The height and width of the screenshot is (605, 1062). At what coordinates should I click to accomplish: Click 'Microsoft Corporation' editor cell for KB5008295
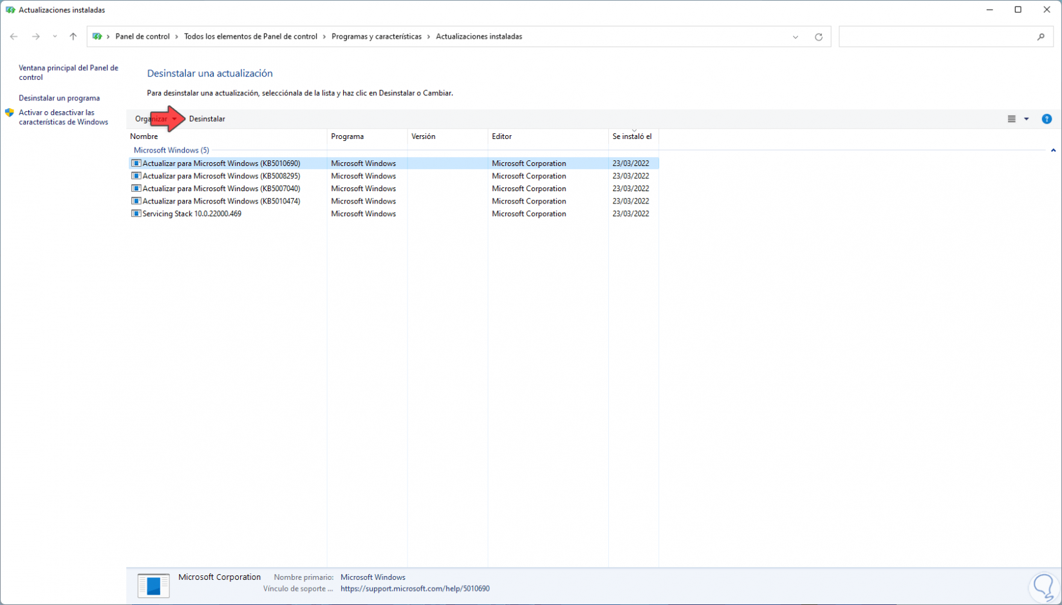529,176
